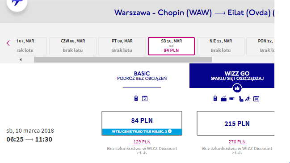Click the Wizz Air plane logo
Image resolution: width=290 pixels, height=163 pixels.
click(x=17, y=3)
